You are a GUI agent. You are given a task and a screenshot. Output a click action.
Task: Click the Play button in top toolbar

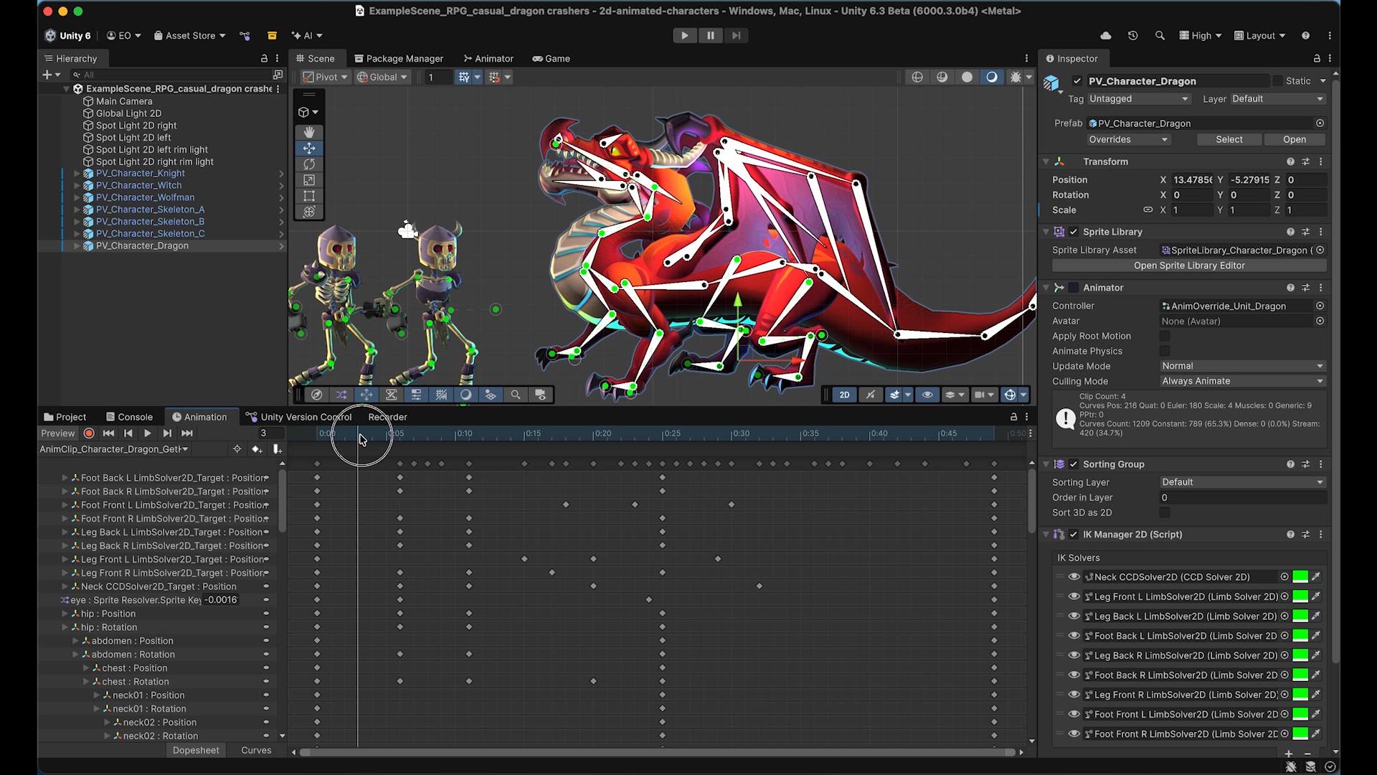click(x=685, y=35)
